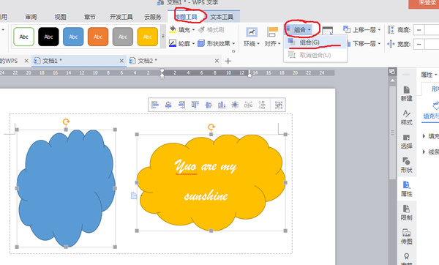Open the 上移一层 dropdown arrow

[x=379, y=30]
